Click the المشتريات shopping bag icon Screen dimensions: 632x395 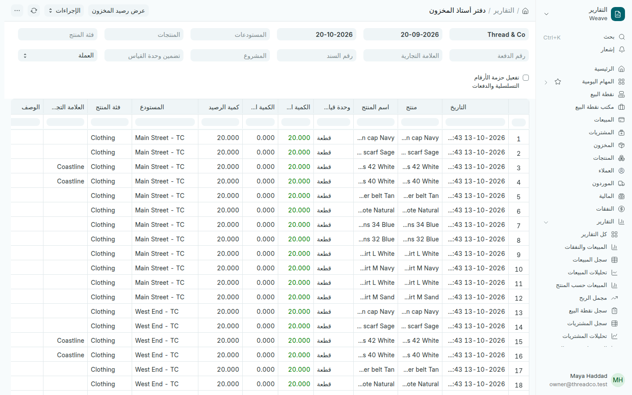pos(621,133)
